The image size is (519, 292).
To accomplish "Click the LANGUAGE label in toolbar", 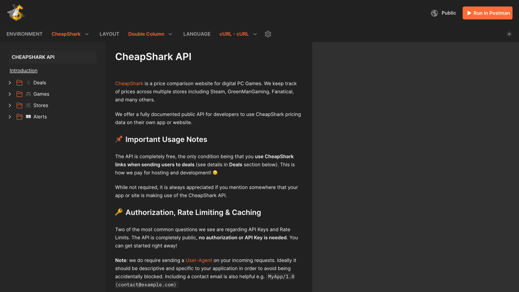I will click(197, 34).
